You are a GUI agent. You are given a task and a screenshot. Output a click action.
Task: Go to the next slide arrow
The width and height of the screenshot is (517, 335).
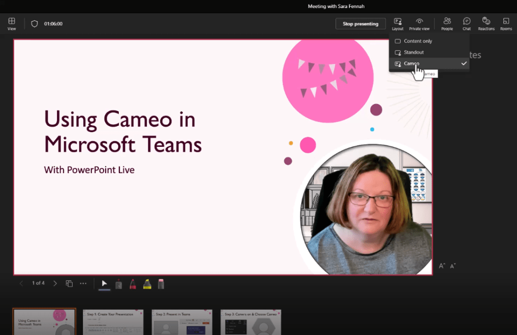tap(55, 284)
